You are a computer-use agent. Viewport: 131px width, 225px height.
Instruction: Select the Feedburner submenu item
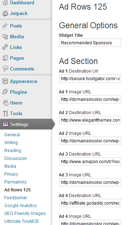tap(16, 198)
